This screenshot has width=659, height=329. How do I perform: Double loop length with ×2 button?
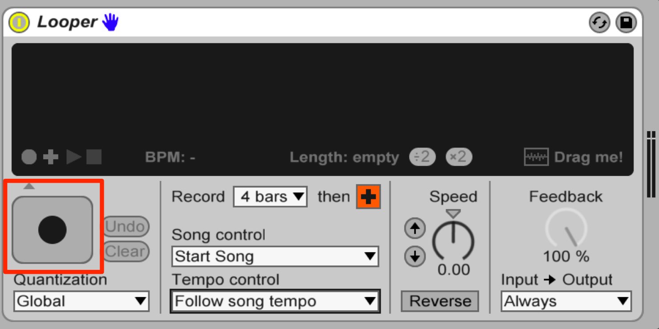[x=459, y=156]
